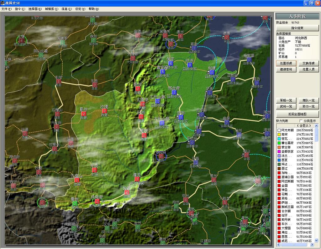Click the 处置俘虏 button
This screenshot has height=249, width=321.
(286, 63)
